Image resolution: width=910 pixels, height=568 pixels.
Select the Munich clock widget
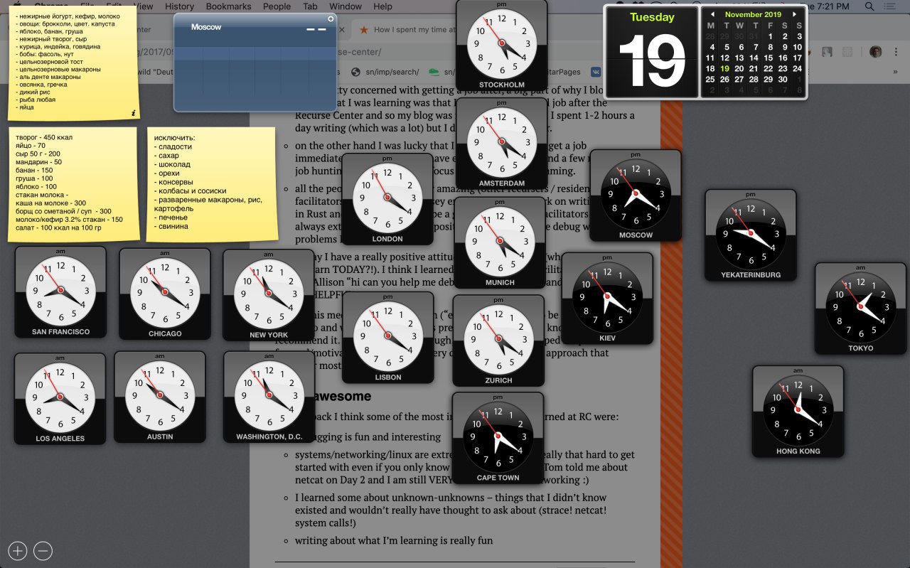click(x=499, y=243)
